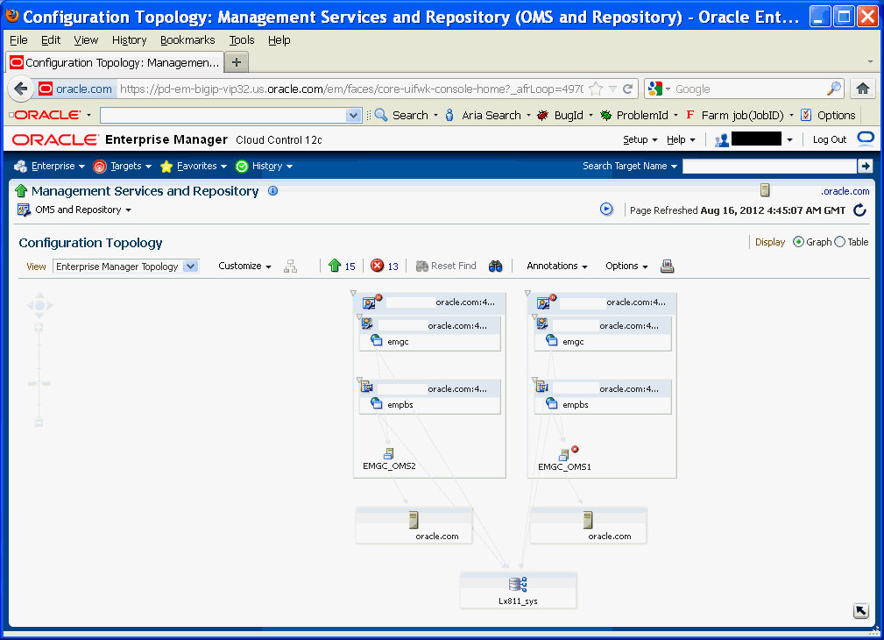The width and height of the screenshot is (884, 640).
Task: Click the .oracle.com host link
Action: click(845, 191)
